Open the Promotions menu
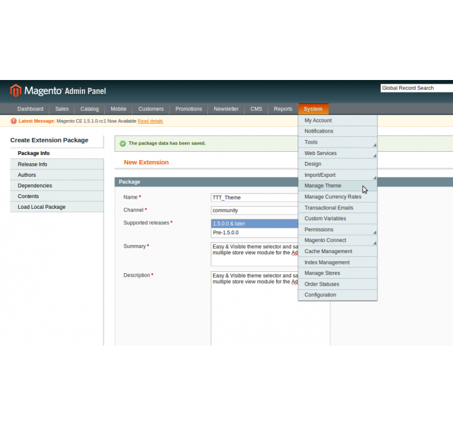This screenshot has height=425, width=453. coord(189,109)
